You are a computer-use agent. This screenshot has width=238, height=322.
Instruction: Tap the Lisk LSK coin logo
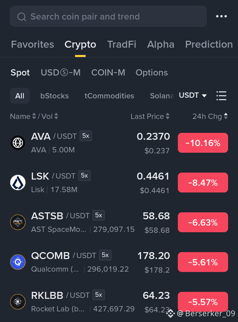click(18, 182)
